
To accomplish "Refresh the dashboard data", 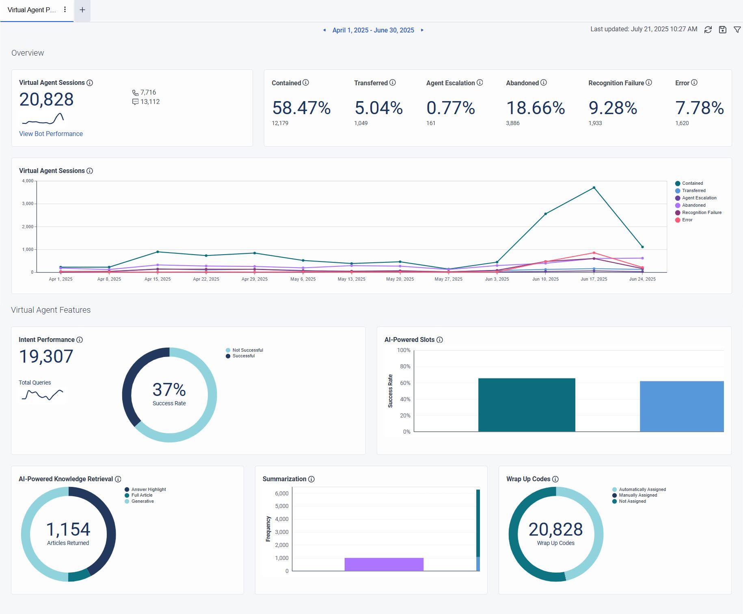I will pos(707,29).
